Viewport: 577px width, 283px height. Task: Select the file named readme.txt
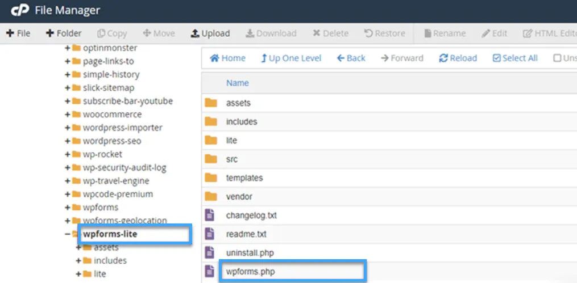[246, 234]
